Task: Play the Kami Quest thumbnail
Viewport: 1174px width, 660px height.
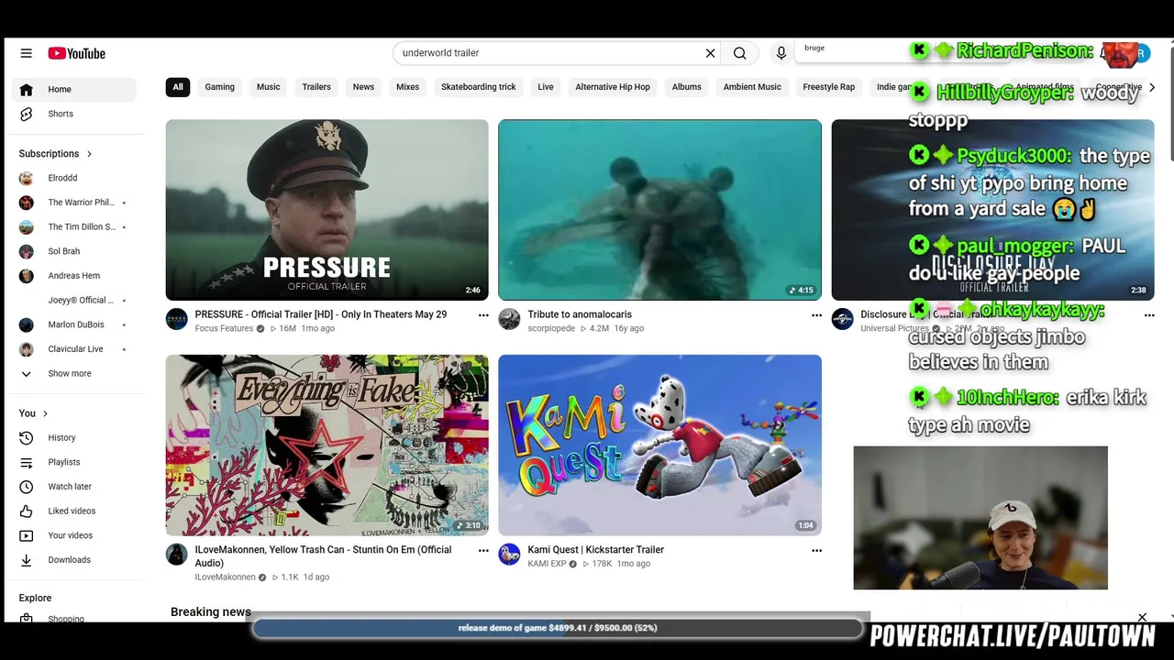Action: pos(659,445)
